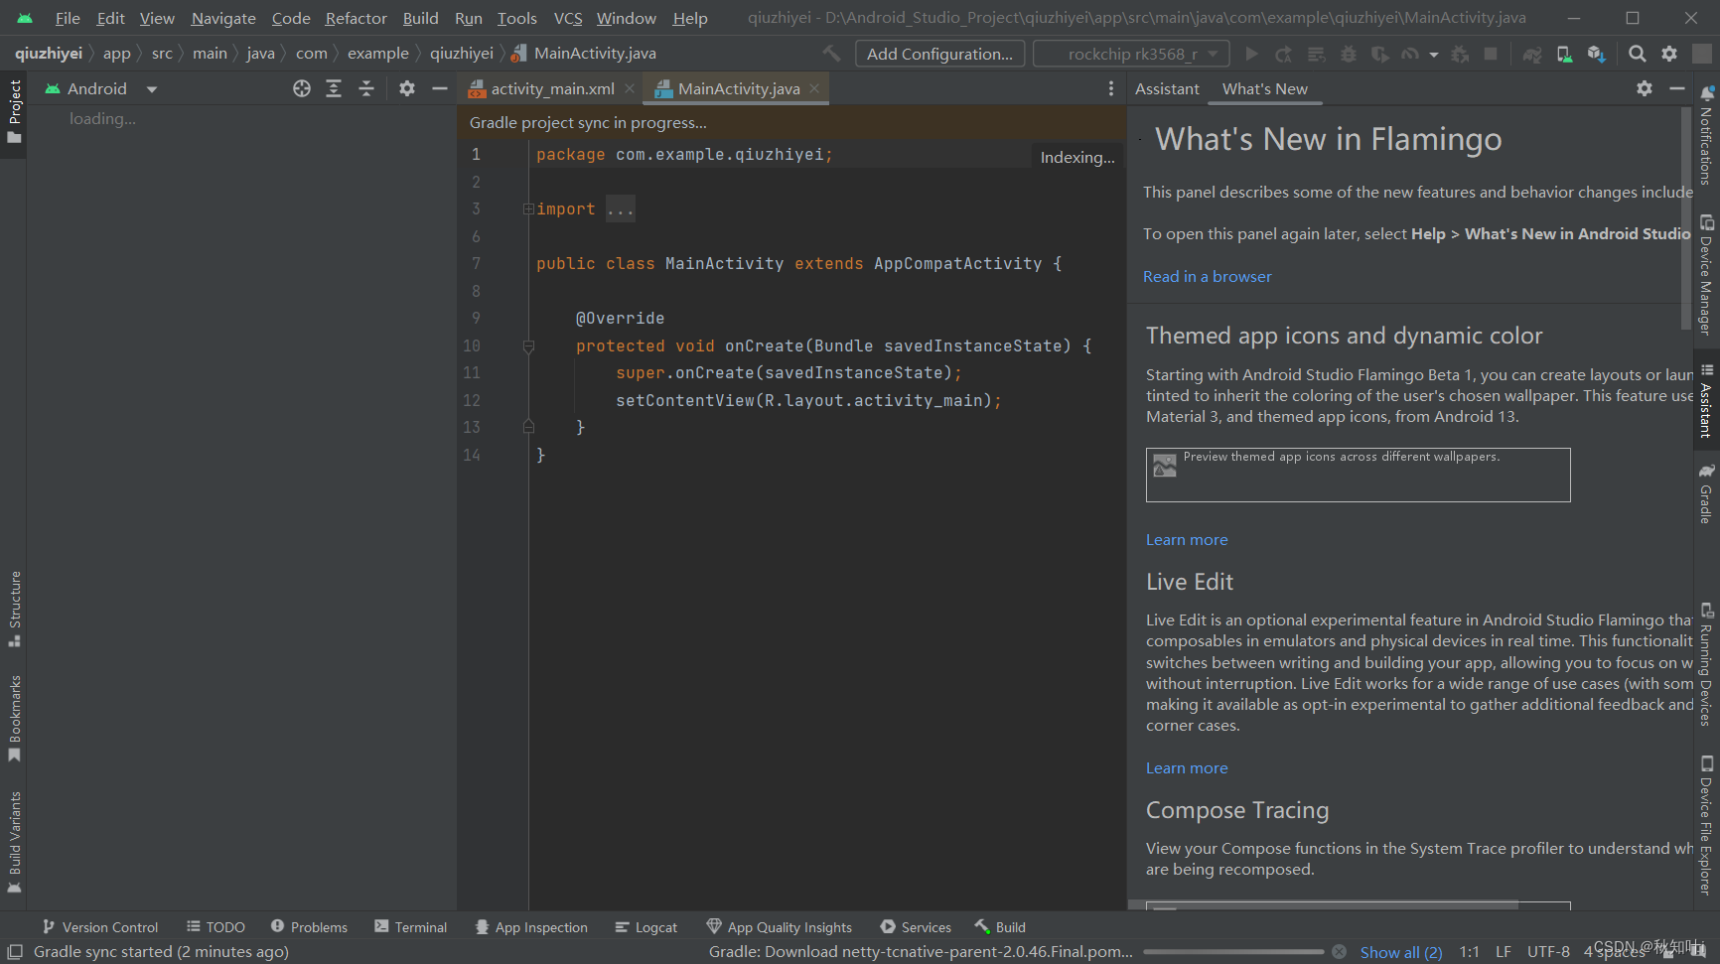1720x964 pixels.
Task: Click fold end marker on line 13
Action: (528, 427)
